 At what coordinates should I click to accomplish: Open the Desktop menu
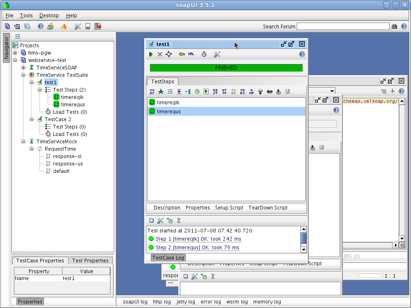click(49, 16)
